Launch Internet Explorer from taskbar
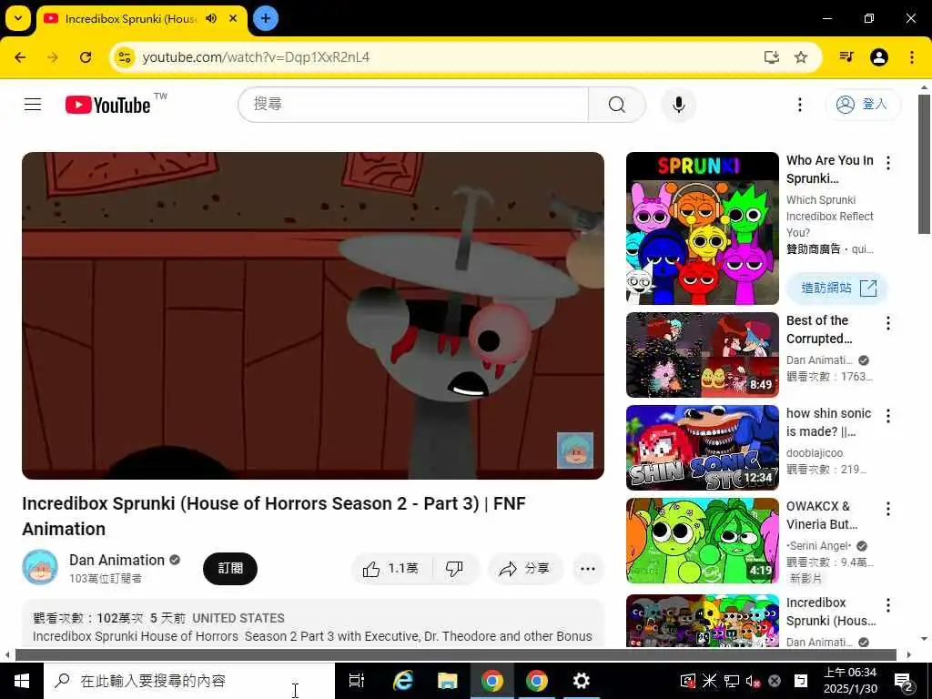Viewport: 932px width, 699px height. pyautogui.click(x=403, y=681)
